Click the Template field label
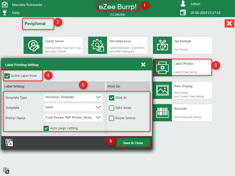Viewport: 235px width, 176px height. click(x=12, y=108)
